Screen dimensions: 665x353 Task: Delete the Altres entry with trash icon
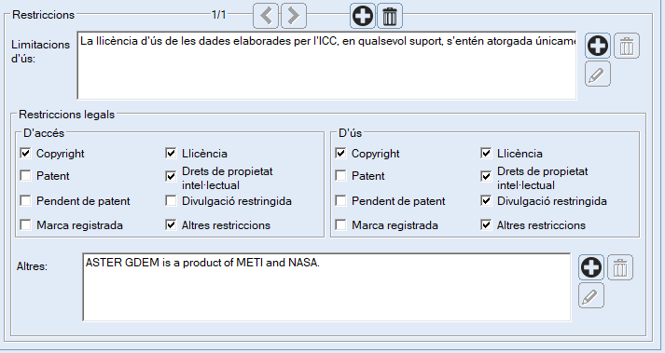tap(620, 267)
